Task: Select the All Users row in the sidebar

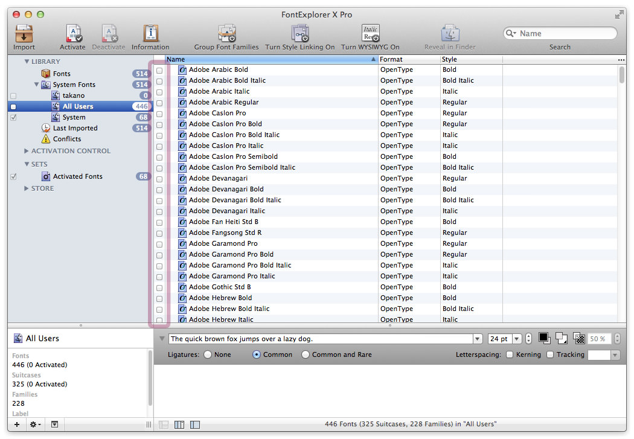Action: (80, 106)
